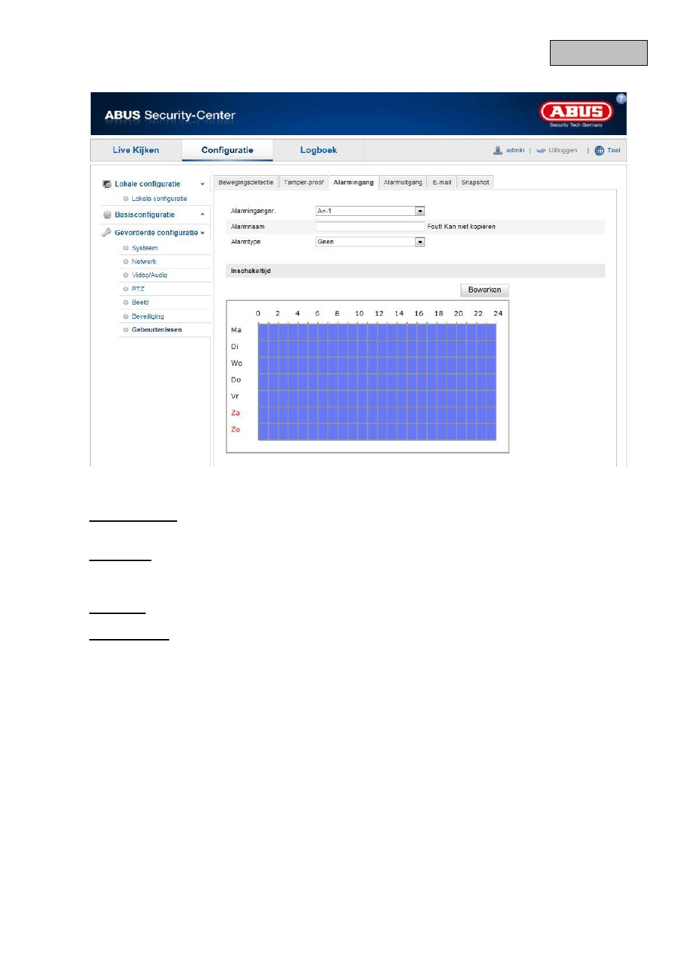Open the Alarmuitgang tab

click(403, 182)
